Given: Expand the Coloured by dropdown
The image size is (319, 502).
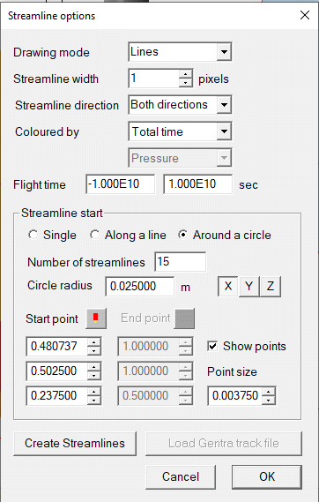Looking at the screenshot, I should coord(224,131).
